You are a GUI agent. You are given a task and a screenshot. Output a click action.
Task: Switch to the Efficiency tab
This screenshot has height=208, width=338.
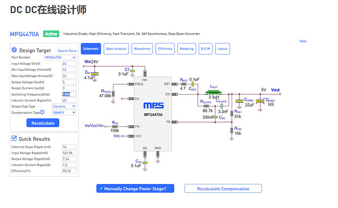(165, 49)
